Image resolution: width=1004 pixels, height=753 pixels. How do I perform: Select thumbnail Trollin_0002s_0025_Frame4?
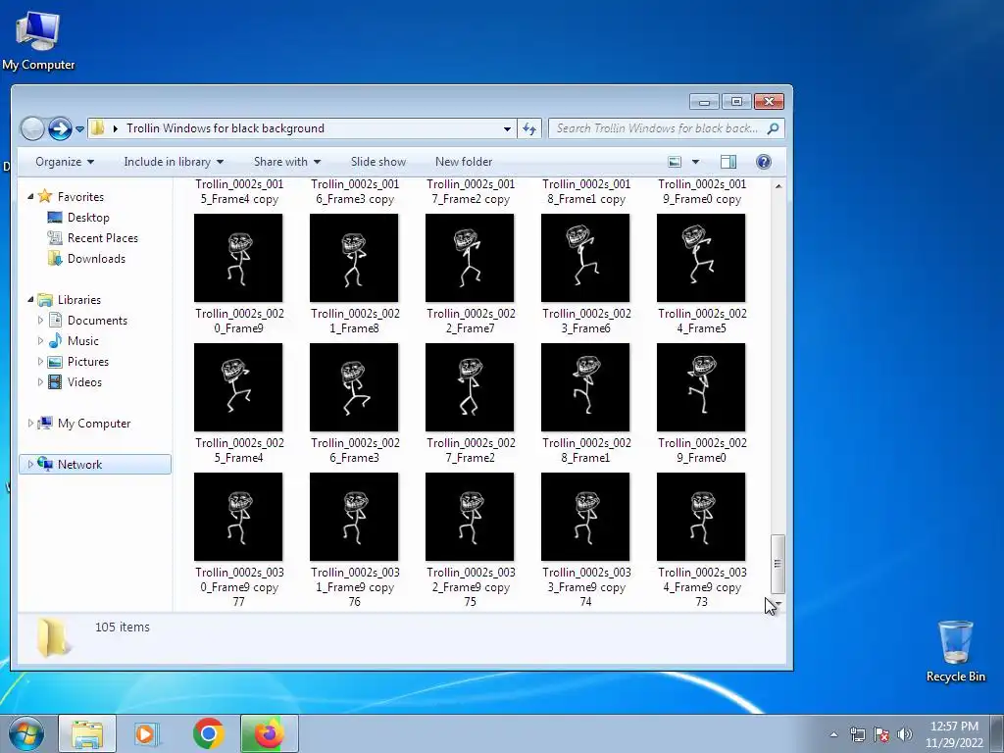(238, 387)
